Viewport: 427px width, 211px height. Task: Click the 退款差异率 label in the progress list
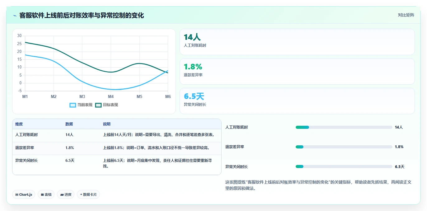[235, 147]
